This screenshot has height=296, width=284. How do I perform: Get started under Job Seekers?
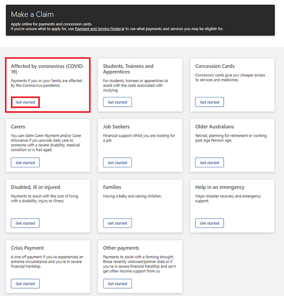click(118, 163)
